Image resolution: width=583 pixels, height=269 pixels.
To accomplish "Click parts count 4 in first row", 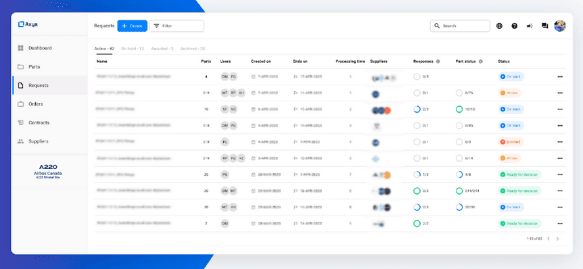I will (x=206, y=77).
